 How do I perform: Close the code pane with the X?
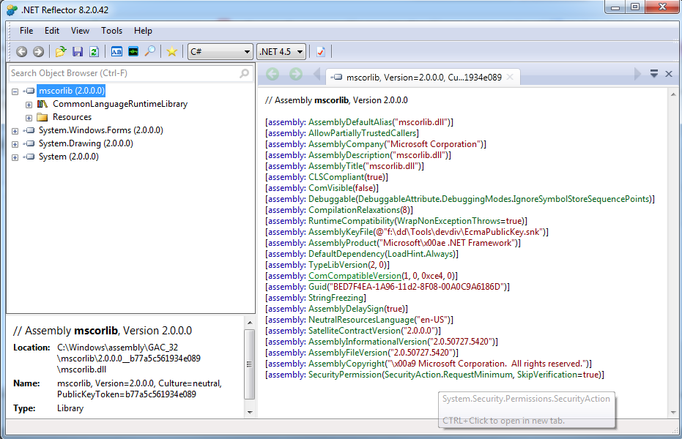pyautogui.click(x=669, y=74)
